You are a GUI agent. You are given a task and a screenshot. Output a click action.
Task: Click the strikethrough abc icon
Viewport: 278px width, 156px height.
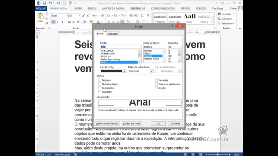coord(69,22)
